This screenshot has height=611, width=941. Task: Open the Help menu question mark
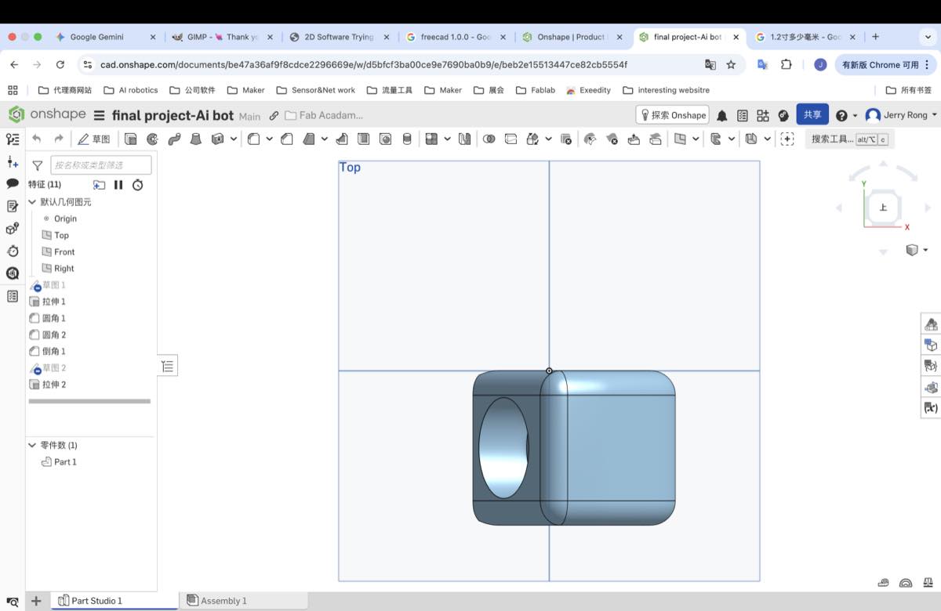(841, 115)
